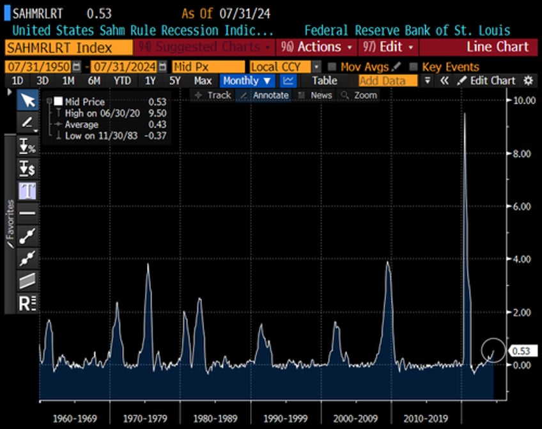Switch to Table view
This screenshot has height=429, width=542.
[325, 81]
